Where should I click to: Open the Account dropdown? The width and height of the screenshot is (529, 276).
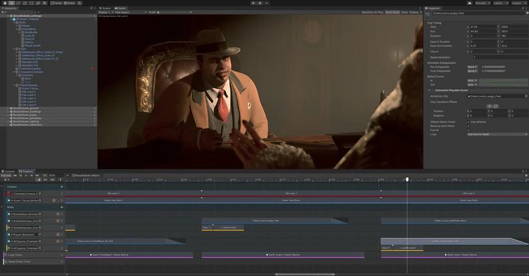pos(483,3)
